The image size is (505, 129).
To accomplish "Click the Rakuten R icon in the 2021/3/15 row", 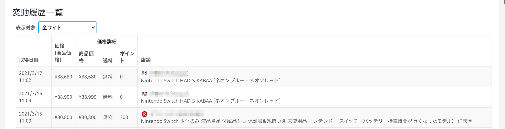I will click(x=144, y=114).
